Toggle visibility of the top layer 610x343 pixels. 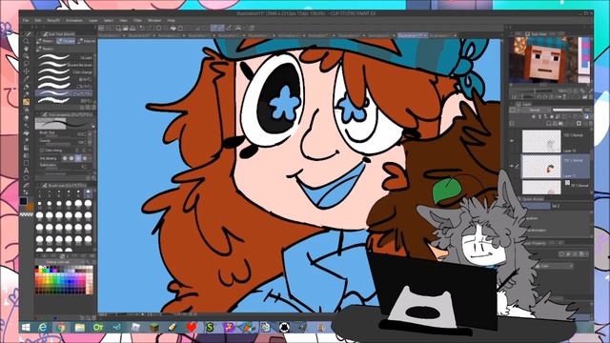pos(512,141)
